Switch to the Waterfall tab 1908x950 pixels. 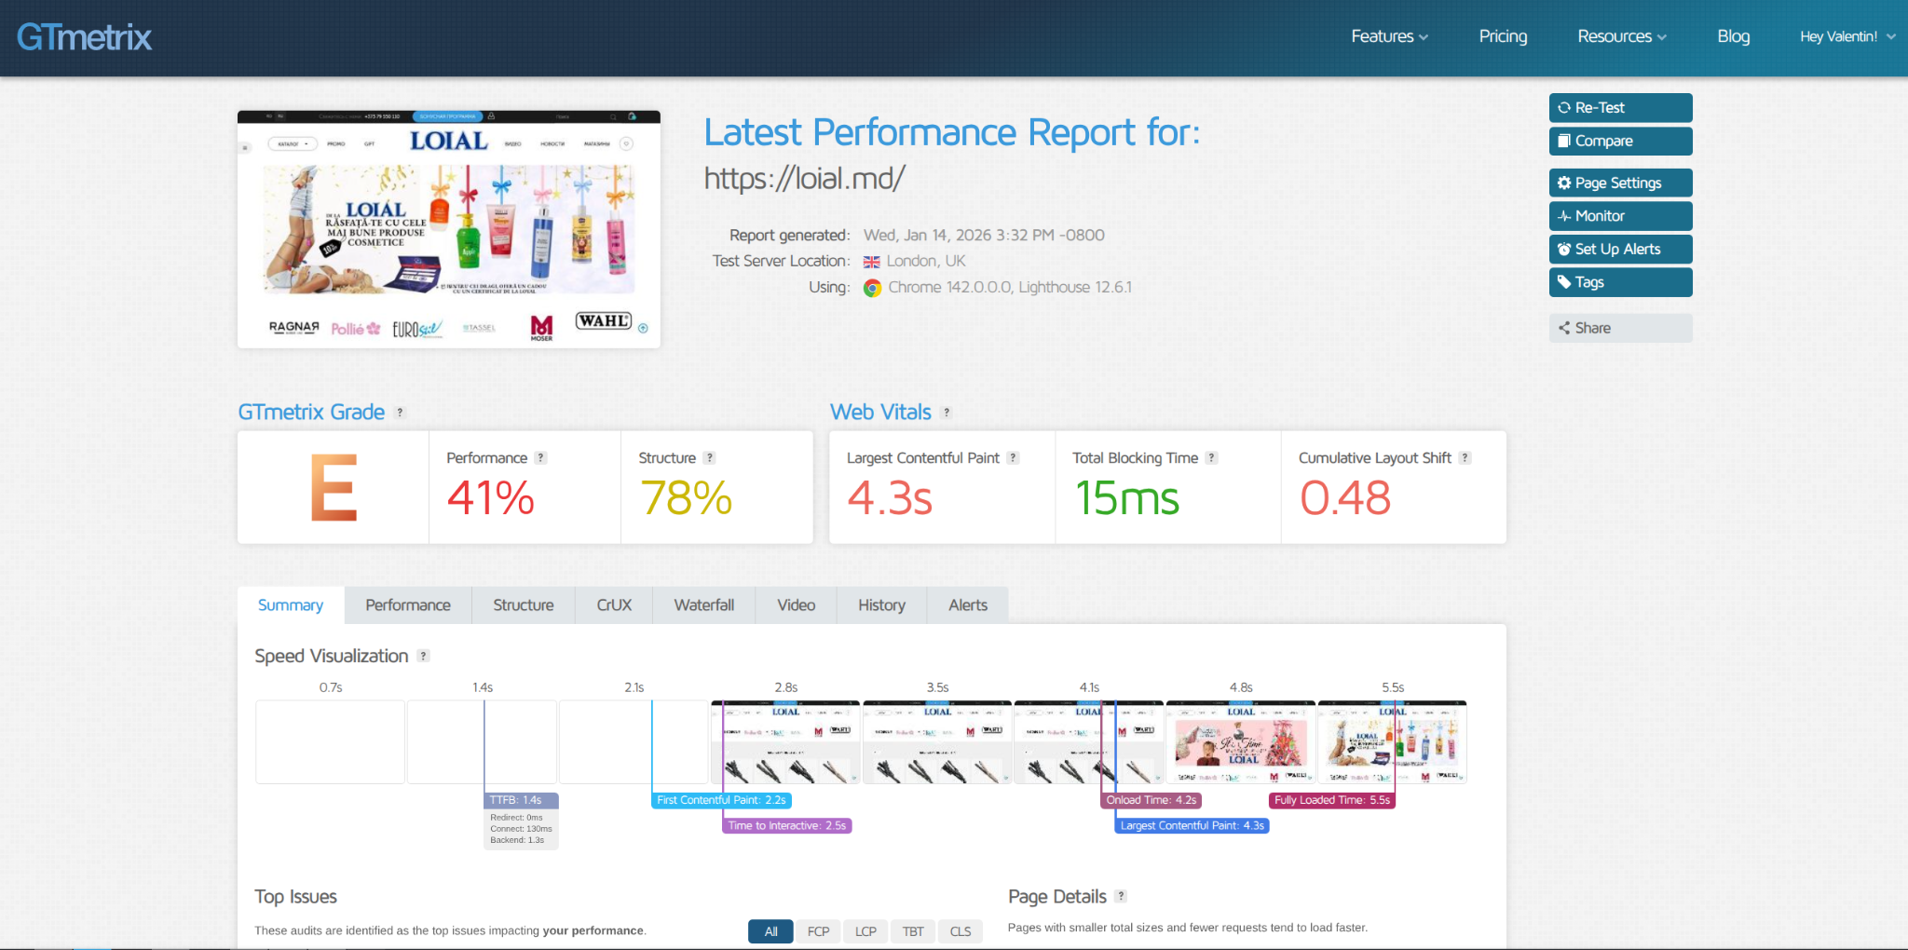click(x=703, y=605)
